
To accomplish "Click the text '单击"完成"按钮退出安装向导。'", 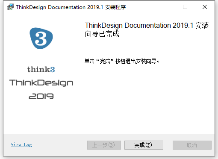I will point(122,61).
